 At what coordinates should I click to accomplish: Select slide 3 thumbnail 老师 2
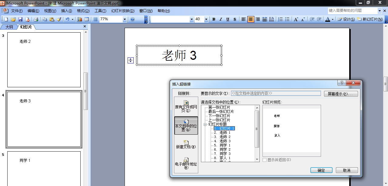tap(44, 60)
